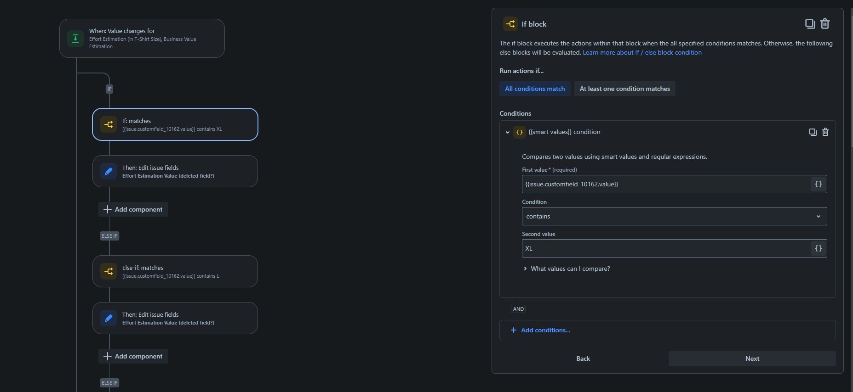This screenshot has width=853, height=392.
Task: Click the AND connector label
Action: [518, 309]
